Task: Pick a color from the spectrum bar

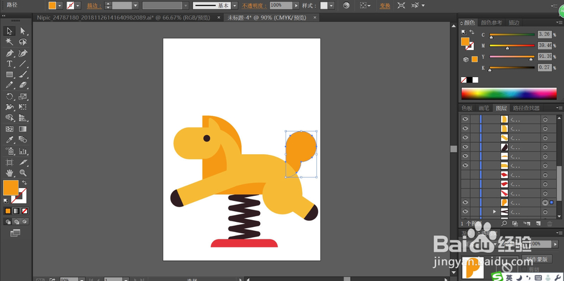Action: (509, 93)
